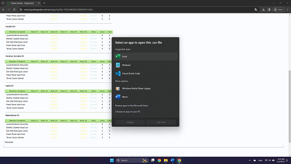
Task: Open the Windows Start menu
Action: (x=112, y=160)
